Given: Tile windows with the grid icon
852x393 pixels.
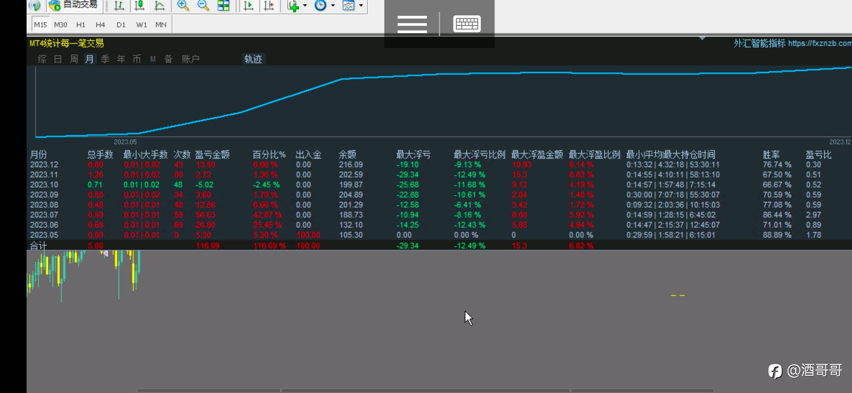Looking at the screenshot, I should [224, 5].
